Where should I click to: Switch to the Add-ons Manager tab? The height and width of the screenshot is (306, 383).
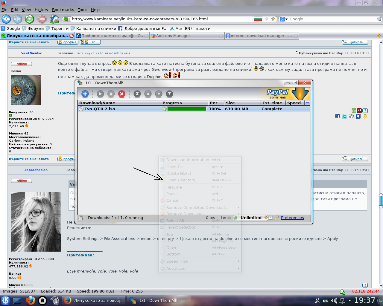187,36
